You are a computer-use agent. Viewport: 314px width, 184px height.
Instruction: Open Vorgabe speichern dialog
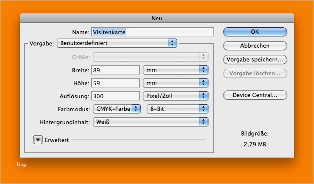tap(255, 59)
